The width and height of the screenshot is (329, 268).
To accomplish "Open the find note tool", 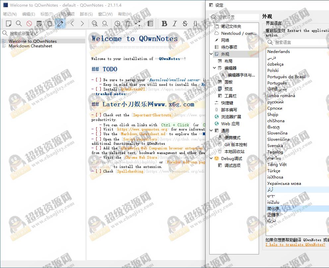I will [x=18, y=24].
